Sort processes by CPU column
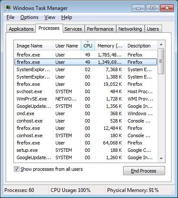 tap(88, 46)
